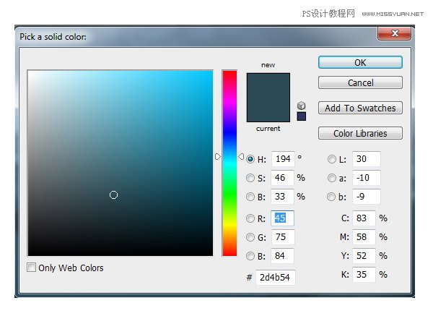Viewport: 433px width, 329px height.
Task: Close the color picker dialog
Action: pyautogui.click(x=395, y=33)
